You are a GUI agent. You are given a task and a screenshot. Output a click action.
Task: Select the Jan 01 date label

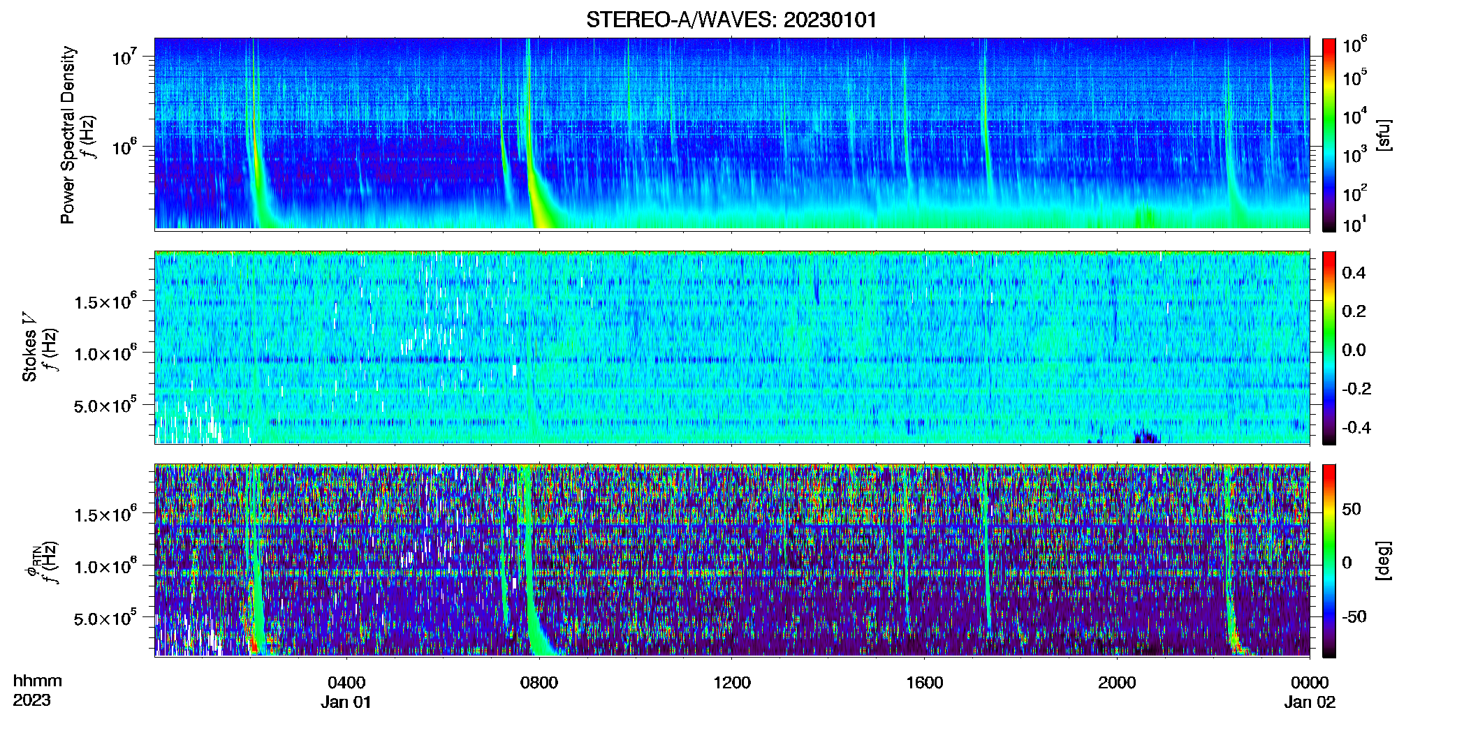pyautogui.click(x=346, y=702)
